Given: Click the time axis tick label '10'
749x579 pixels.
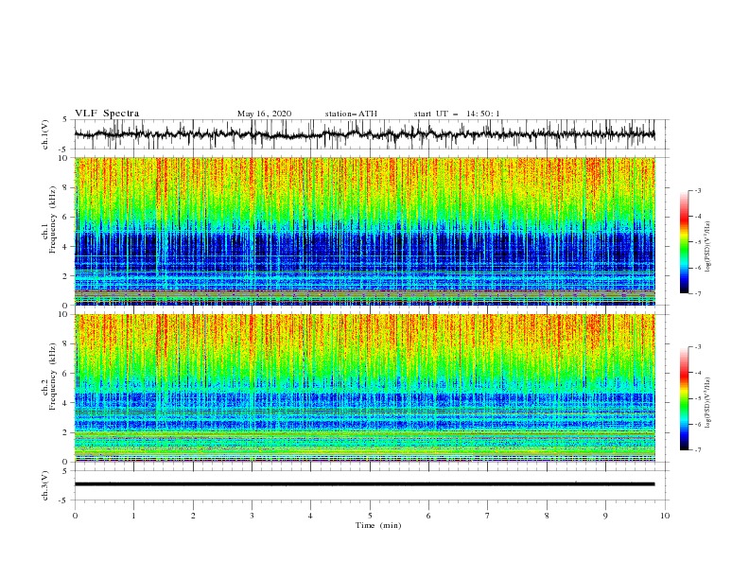Looking at the screenshot, I should (x=665, y=516).
